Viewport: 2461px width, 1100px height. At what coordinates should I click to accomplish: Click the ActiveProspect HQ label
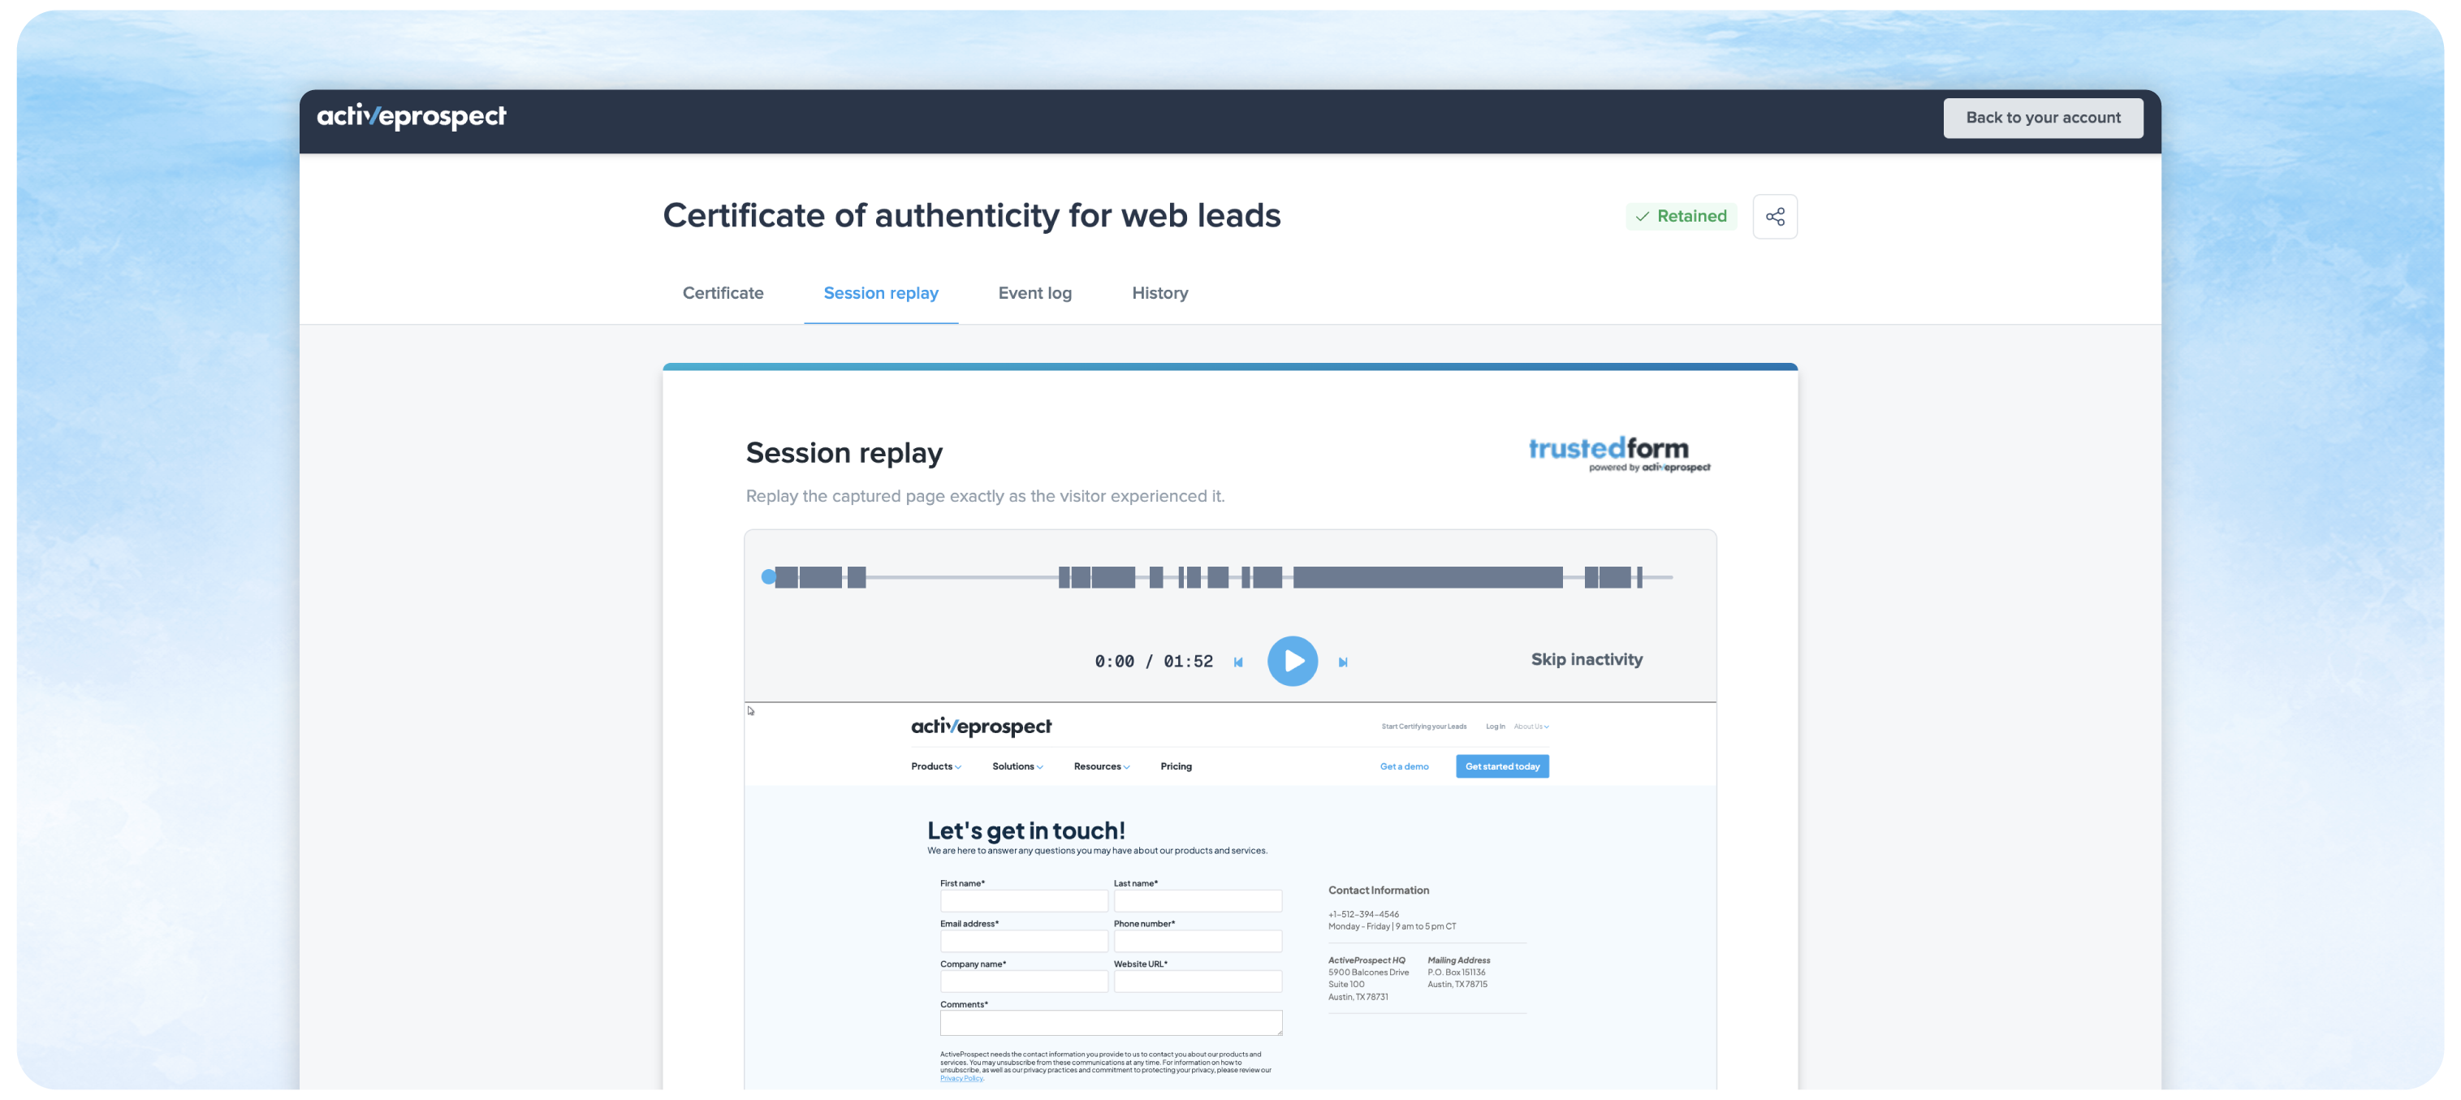[x=1367, y=960]
